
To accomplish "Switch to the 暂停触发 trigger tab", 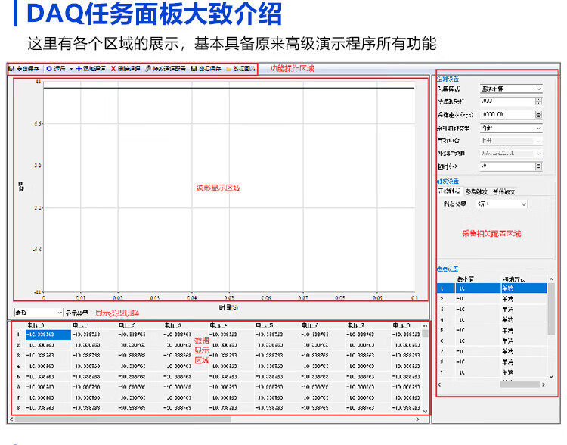I will pos(504,191).
